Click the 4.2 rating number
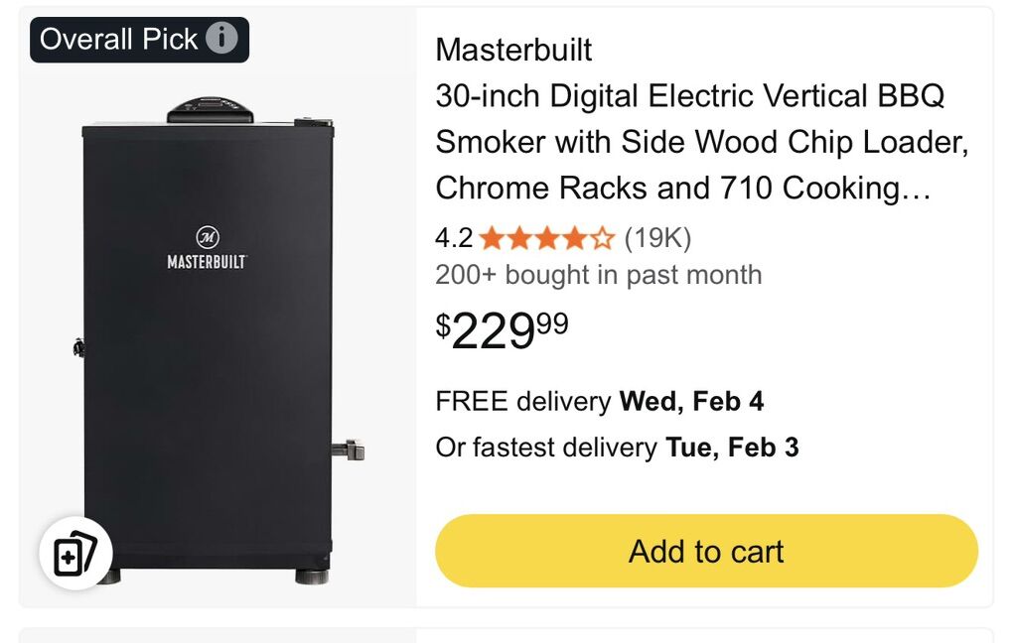This screenshot has height=643, width=1013. click(454, 238)
